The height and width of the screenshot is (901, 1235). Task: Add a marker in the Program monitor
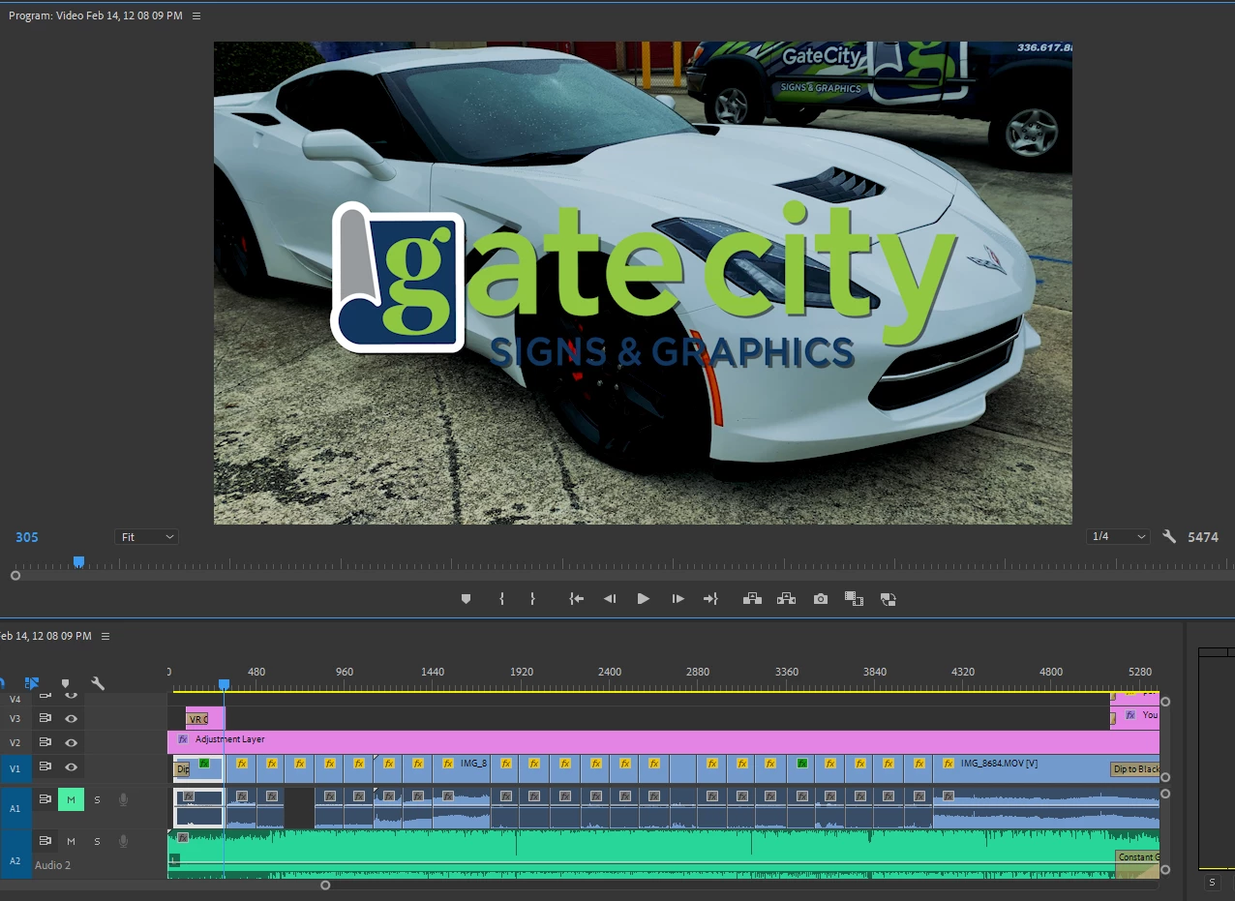[x=466, y=599]
